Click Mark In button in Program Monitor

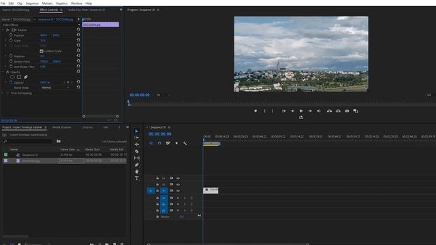(x=264, y=111)
